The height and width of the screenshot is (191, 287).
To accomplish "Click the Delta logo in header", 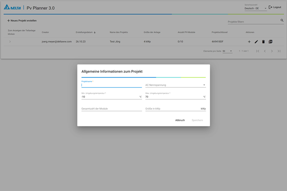I will click(12, 8).
